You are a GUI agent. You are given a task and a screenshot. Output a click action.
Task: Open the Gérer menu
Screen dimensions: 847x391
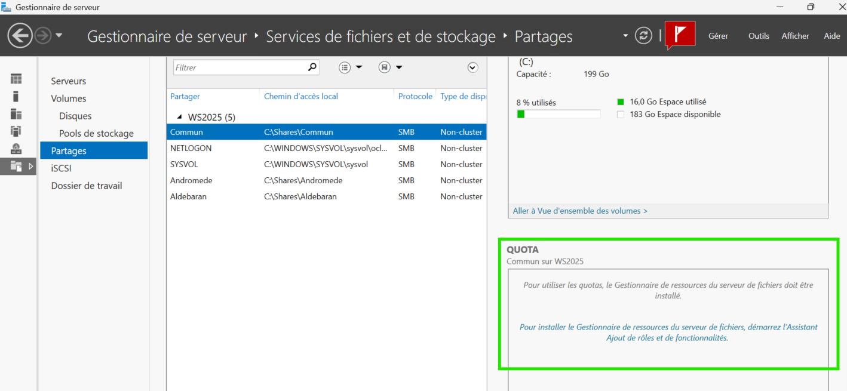click(718, 36)
